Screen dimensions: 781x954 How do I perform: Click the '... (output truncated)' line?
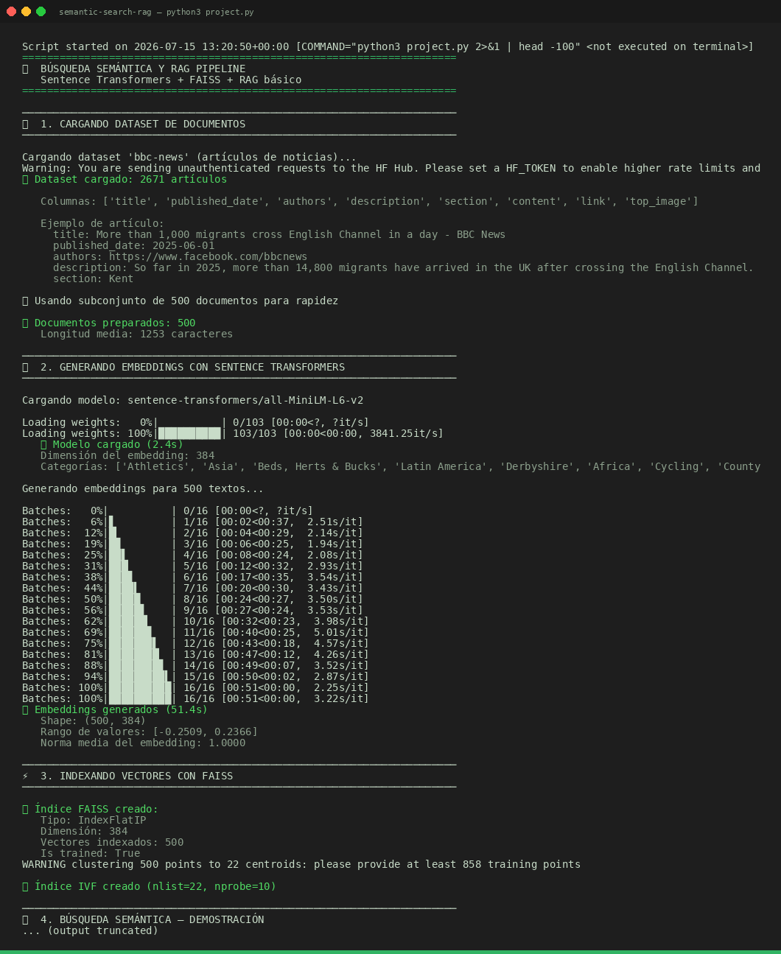(x=90, y=930)
